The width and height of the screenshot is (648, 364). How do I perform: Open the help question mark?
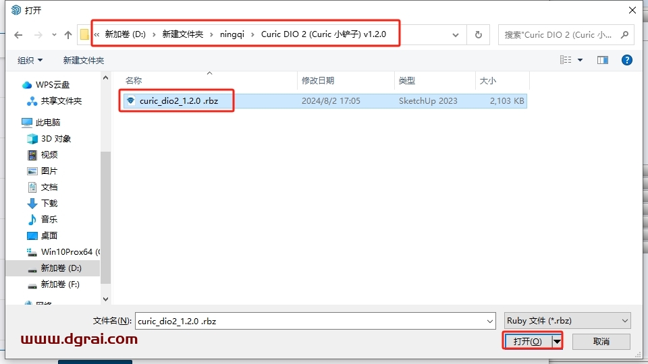tap(627, 60)
